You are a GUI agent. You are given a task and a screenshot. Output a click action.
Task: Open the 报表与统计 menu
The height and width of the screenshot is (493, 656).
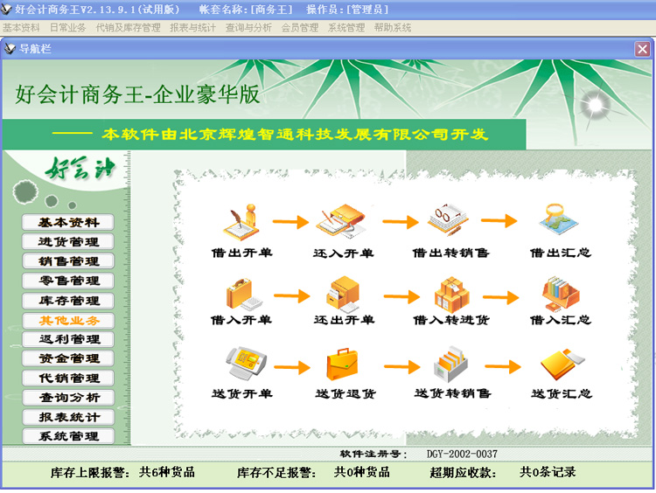[192, 28]
